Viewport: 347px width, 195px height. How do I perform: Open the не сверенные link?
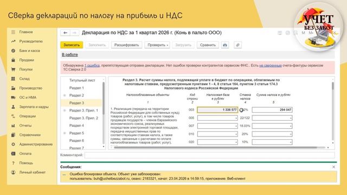click(x=271, y=66)
